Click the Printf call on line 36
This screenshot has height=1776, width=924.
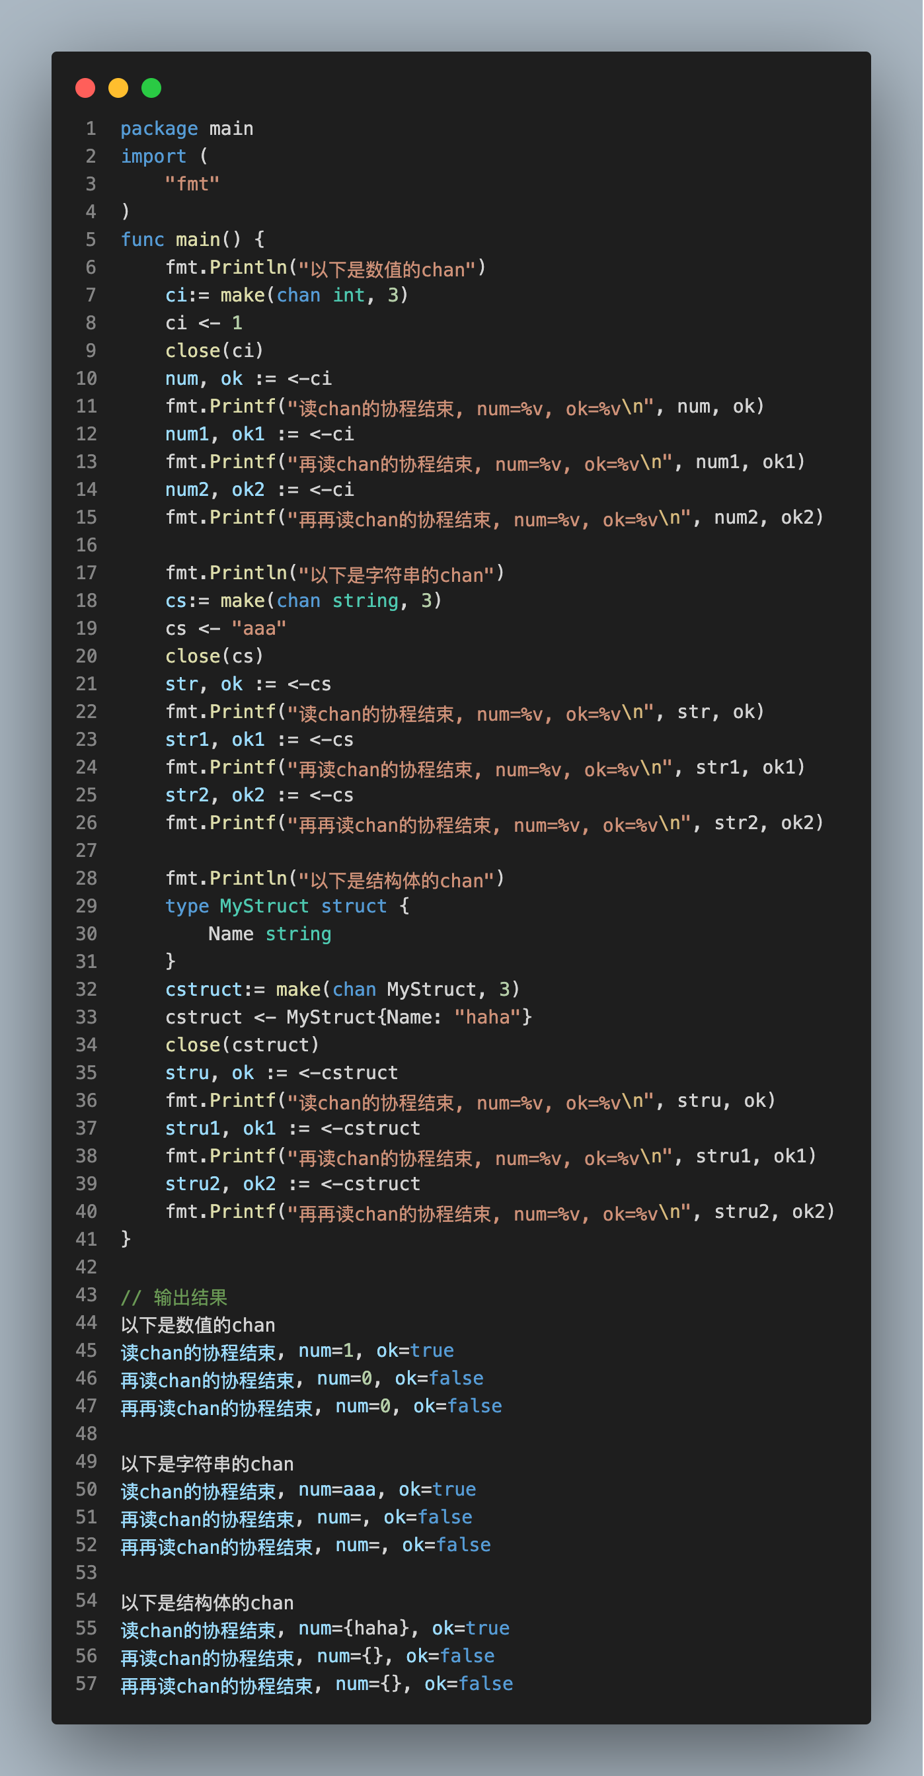click(x=471, y=1102)
